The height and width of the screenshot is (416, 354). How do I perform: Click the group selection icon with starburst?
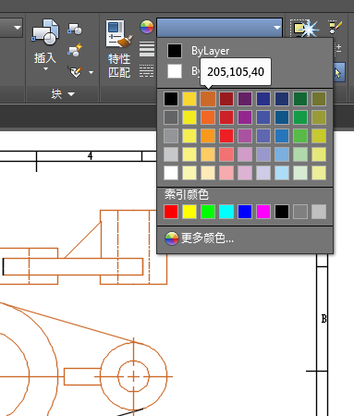click(304, 28)
